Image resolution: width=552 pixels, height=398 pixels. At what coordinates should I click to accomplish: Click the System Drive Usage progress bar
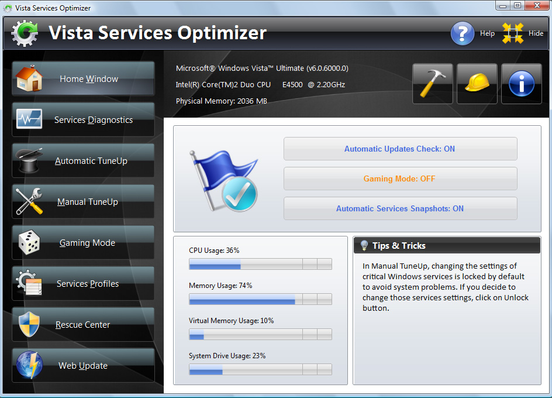point(261,369)
